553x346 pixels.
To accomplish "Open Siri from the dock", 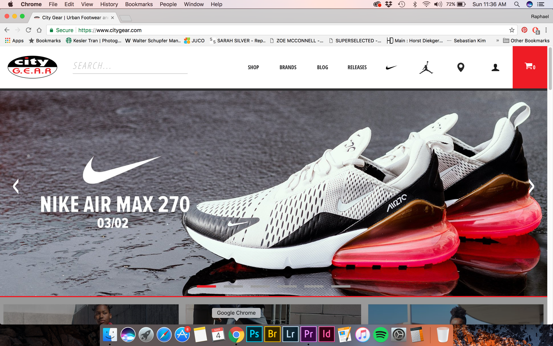I will tap(128, 334).
